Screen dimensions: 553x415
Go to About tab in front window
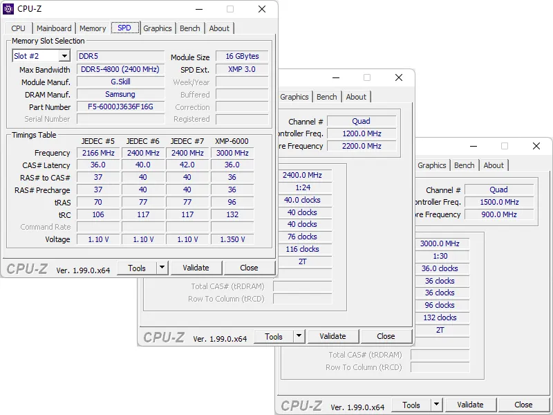(219, 28)
